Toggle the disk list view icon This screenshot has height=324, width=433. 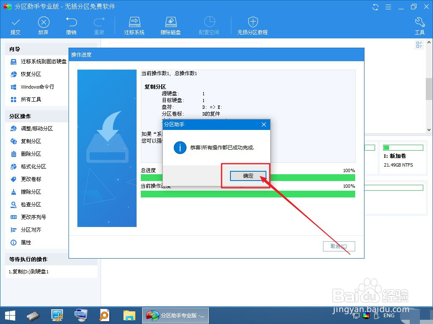click(x=419, y=45)
